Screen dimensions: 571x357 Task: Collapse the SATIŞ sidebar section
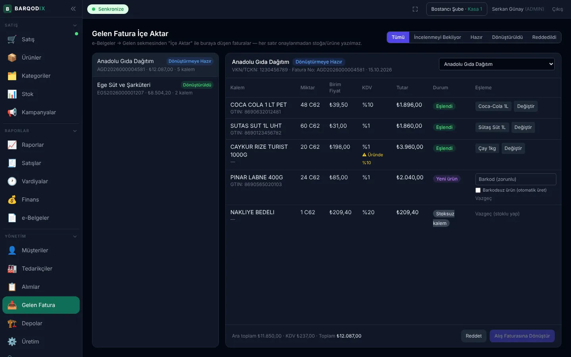[75, 25]
